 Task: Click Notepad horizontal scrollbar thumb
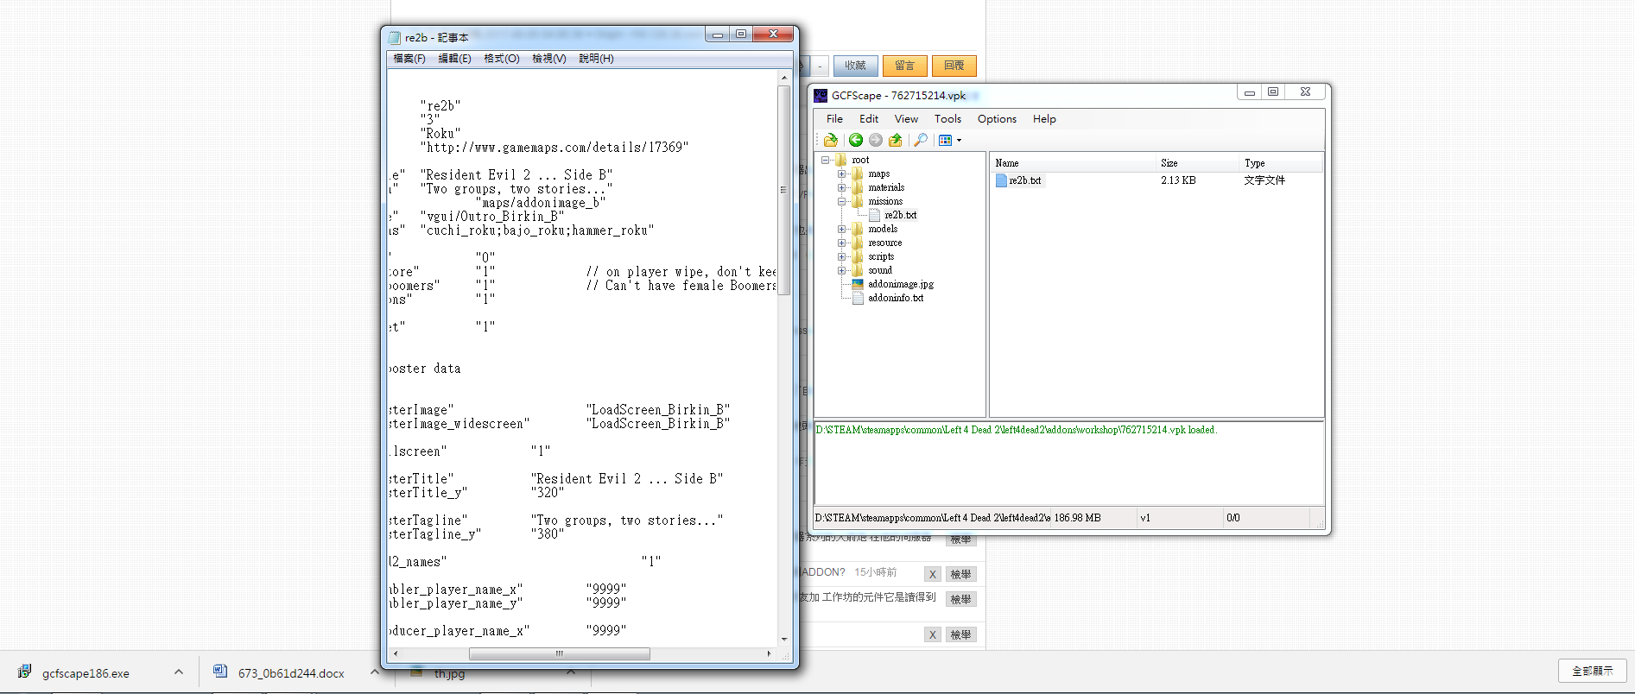[559, 654]
